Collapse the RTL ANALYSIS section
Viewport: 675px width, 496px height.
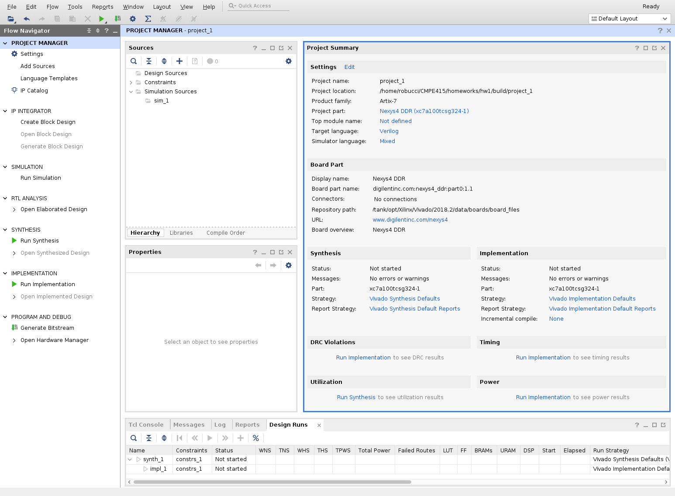pyautogui.click(x=5, y=198)
